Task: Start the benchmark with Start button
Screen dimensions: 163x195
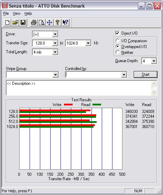Action: (145, 74)
